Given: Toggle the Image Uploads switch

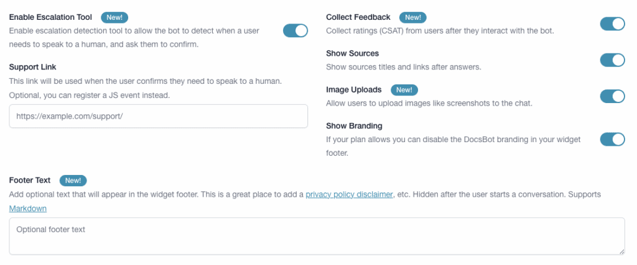Looking at the screenshot, I should 611,96.
